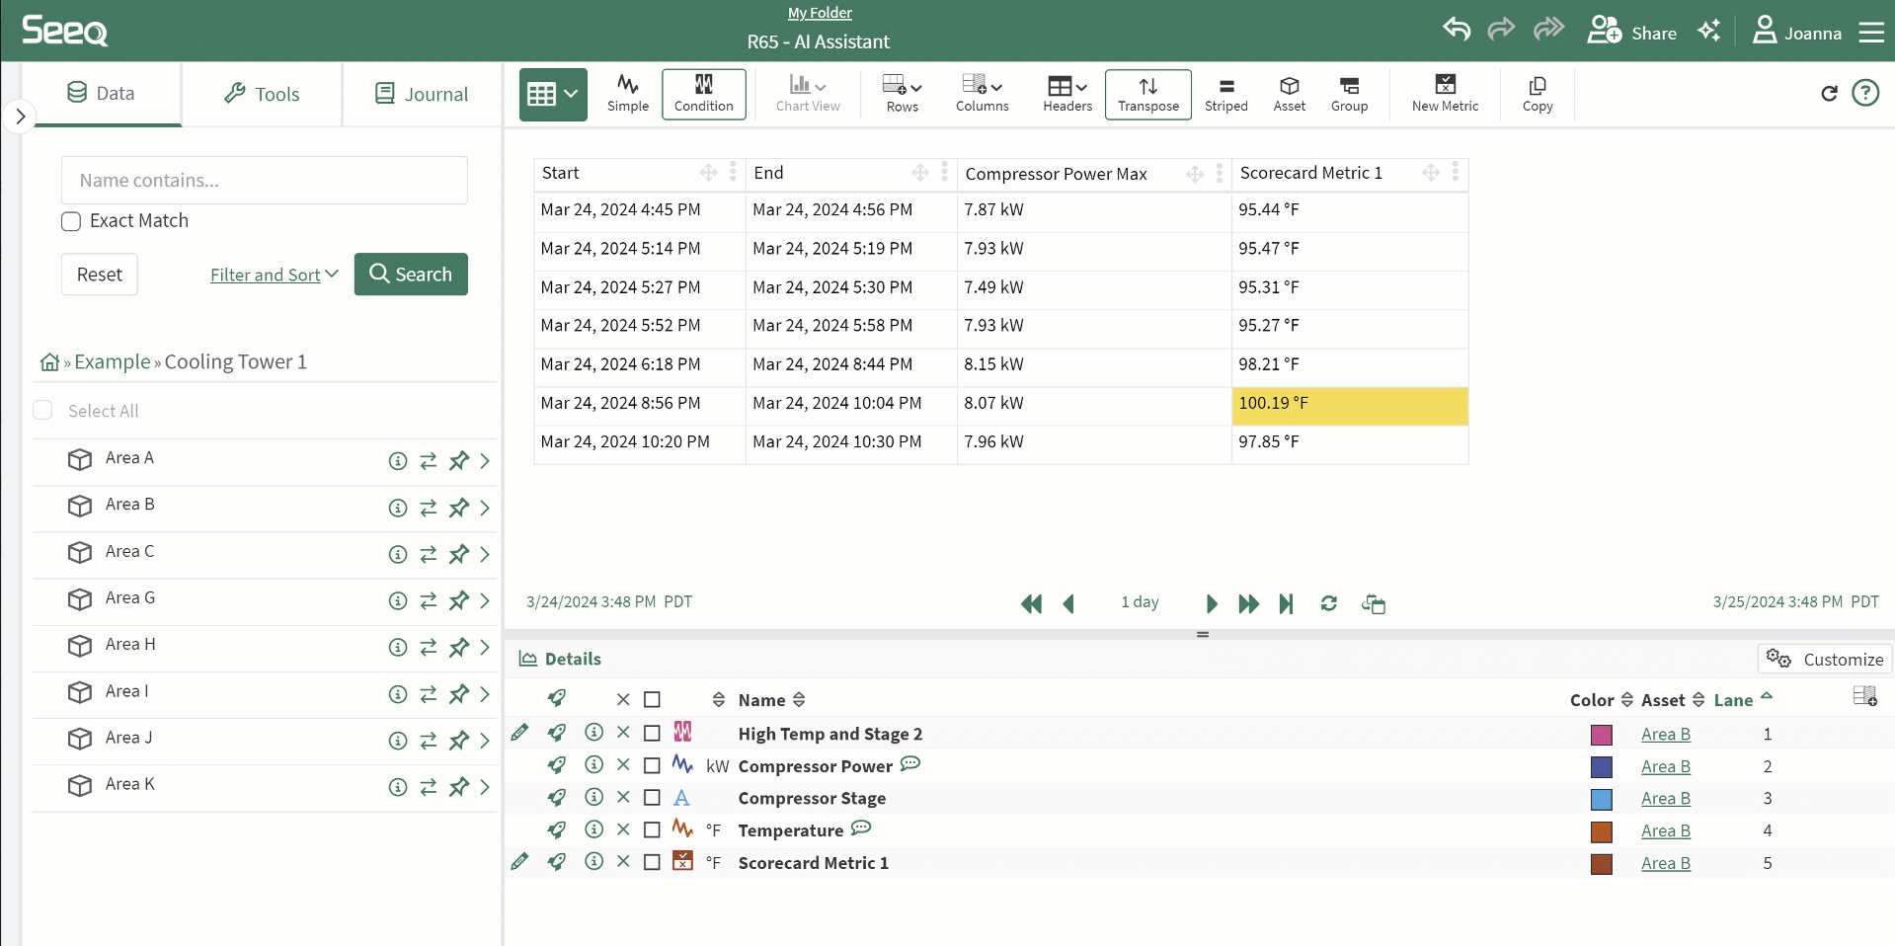Viewport: 1895px width, 946px height.
Task: Copy the table using Copy icon
Action: point(1537,94)
